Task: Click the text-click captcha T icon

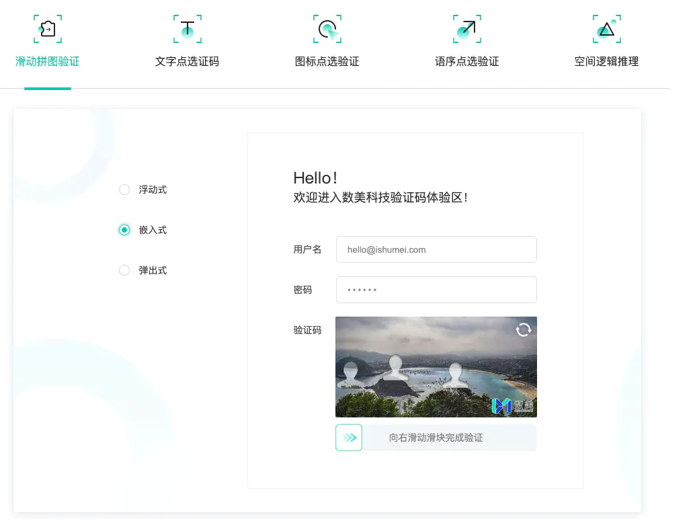Action: coord(187,29)
